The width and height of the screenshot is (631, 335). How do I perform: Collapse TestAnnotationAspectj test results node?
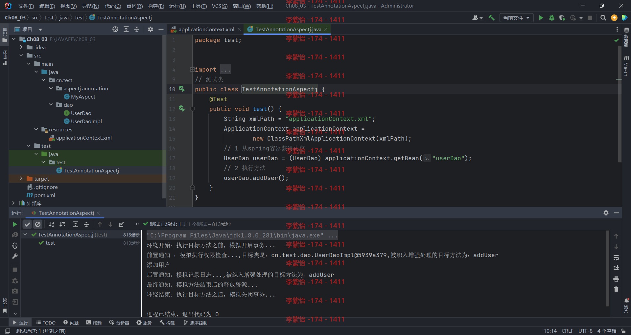(x=25, y=234)
